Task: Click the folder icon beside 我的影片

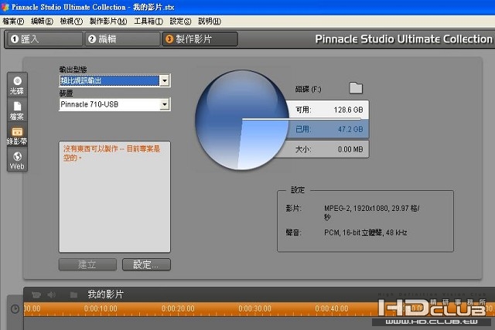Action: [73, 294]
